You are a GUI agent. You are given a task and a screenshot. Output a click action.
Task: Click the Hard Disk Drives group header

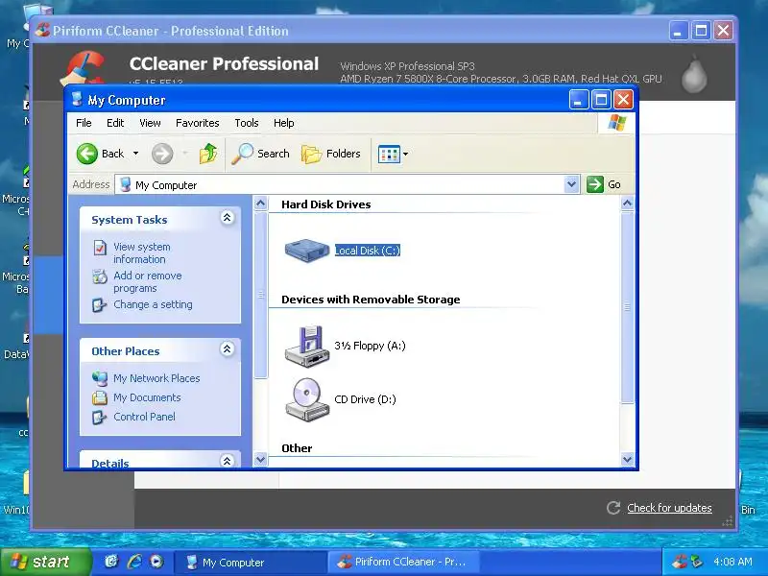[x=326, y=204]
